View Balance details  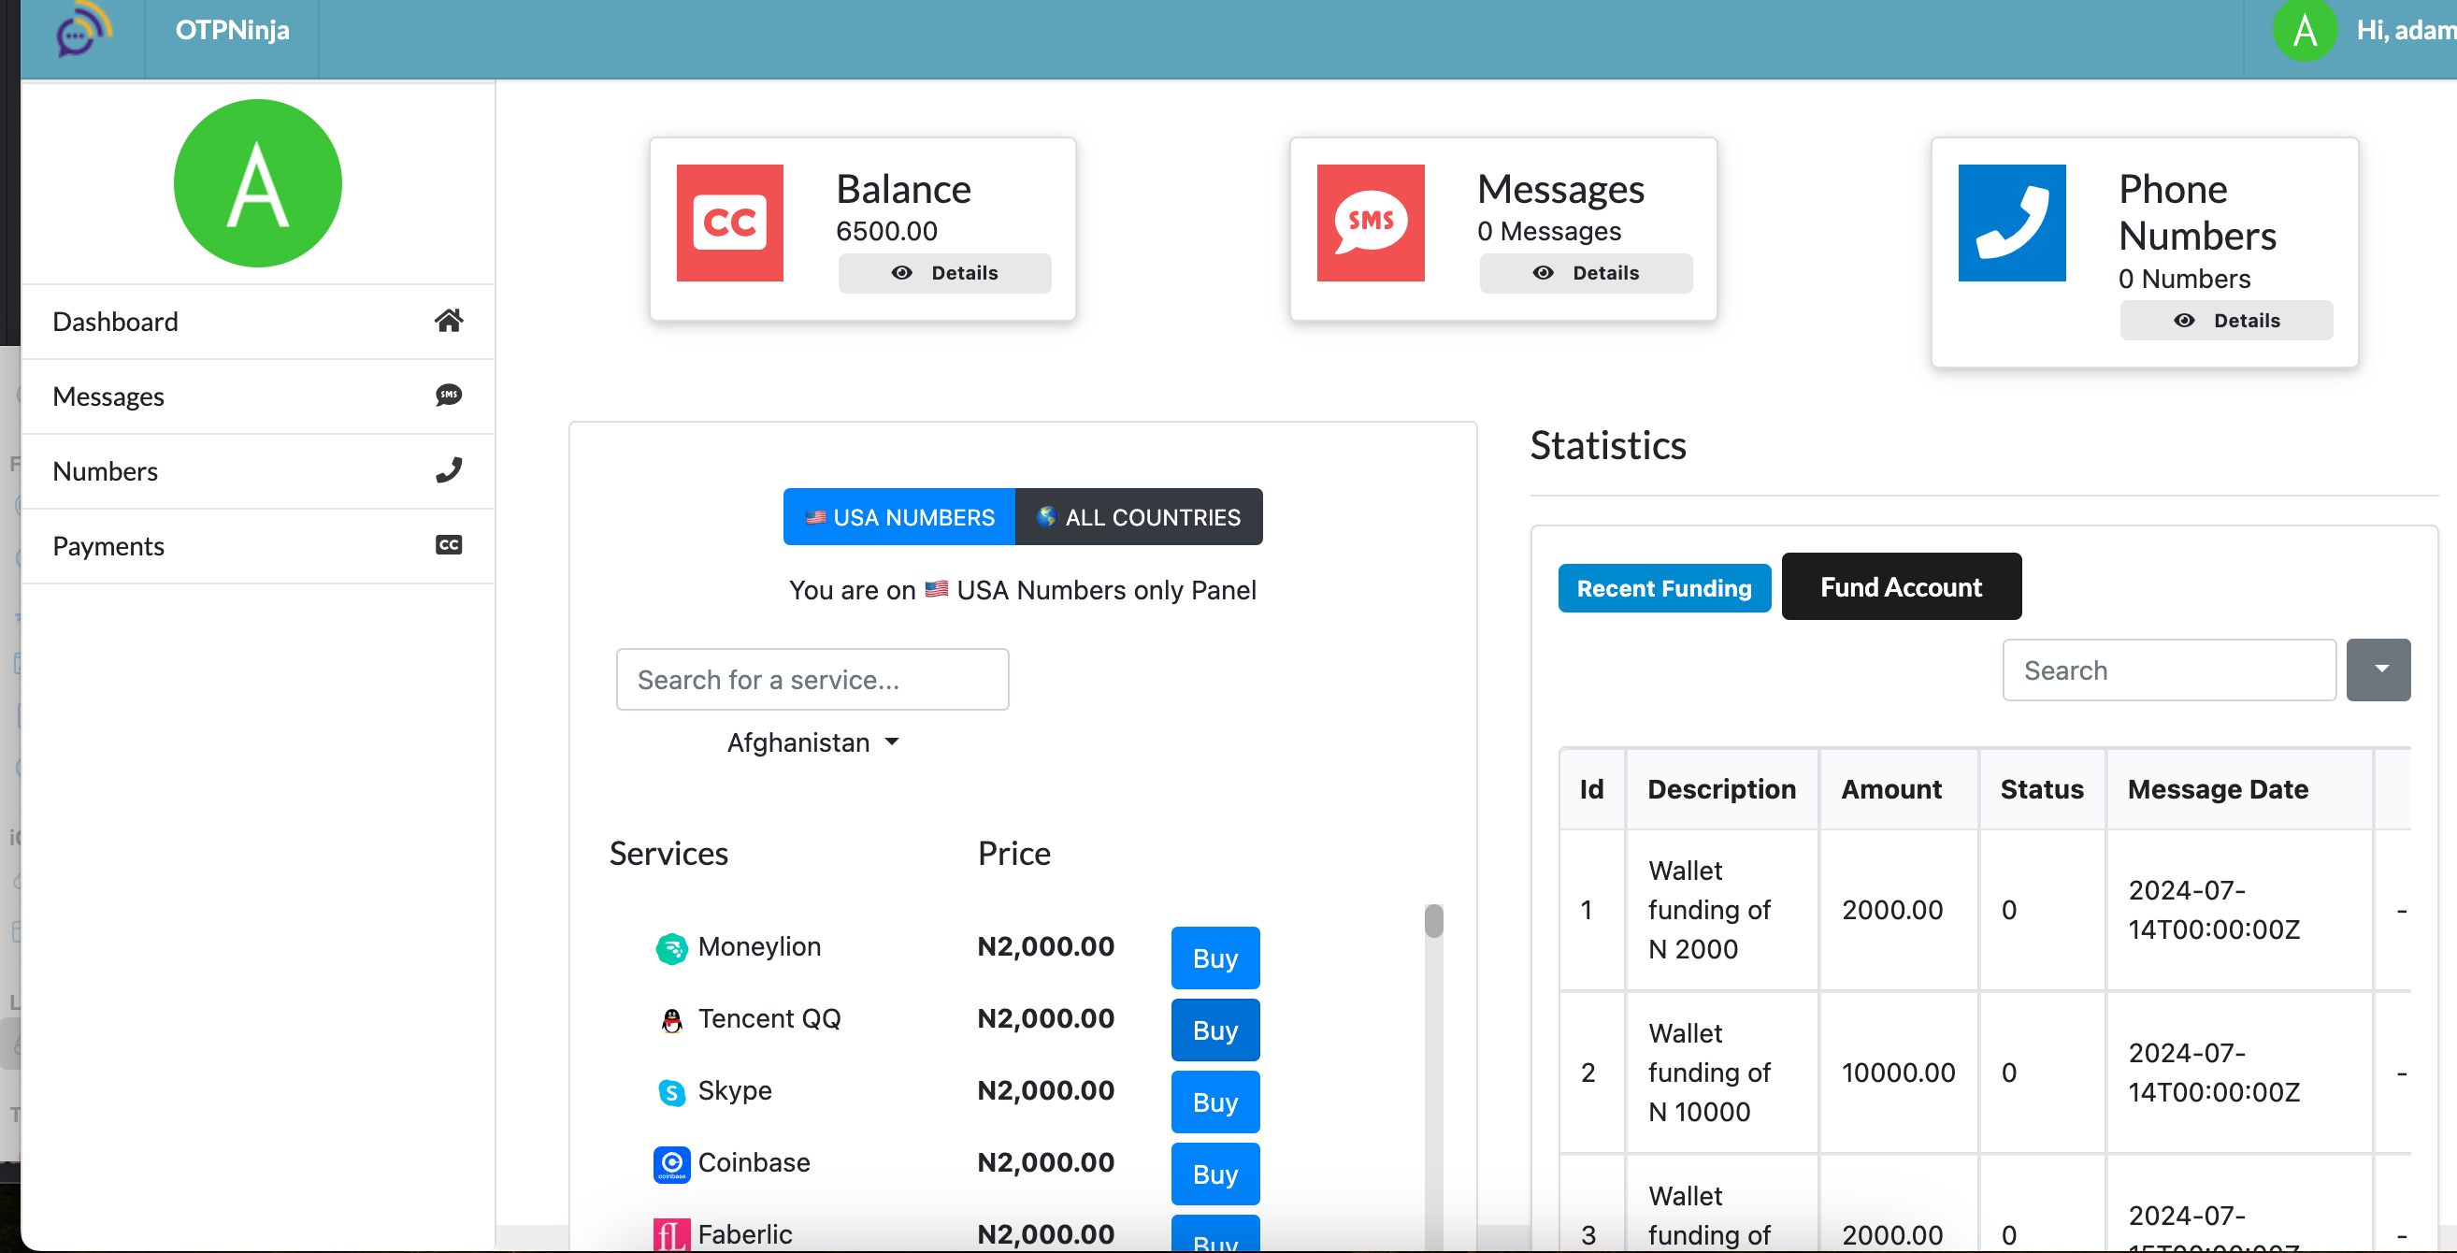pos(944,273)
